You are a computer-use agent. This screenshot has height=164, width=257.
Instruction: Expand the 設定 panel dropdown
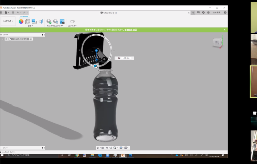tap(30, 26)
